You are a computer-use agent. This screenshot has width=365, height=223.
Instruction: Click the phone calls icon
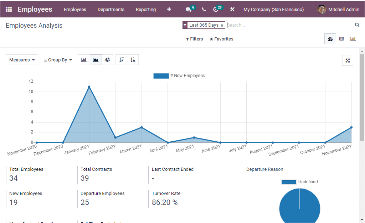click(x=204, y=9)
